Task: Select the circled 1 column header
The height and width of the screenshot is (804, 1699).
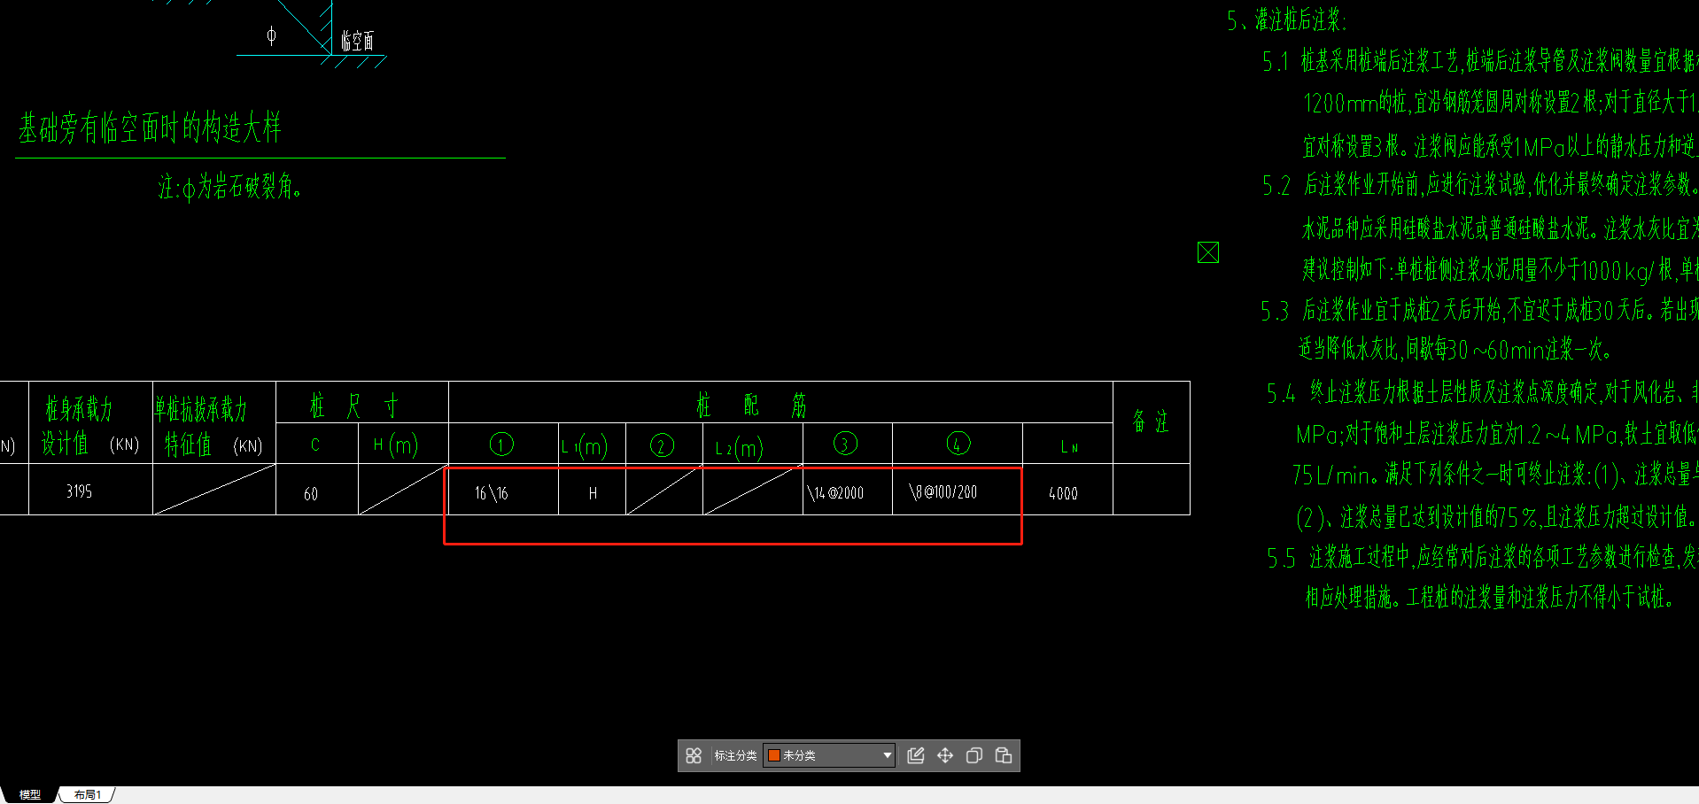Action: 501,444
